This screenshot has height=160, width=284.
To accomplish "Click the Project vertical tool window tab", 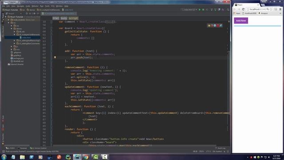I will coord(3,18).
